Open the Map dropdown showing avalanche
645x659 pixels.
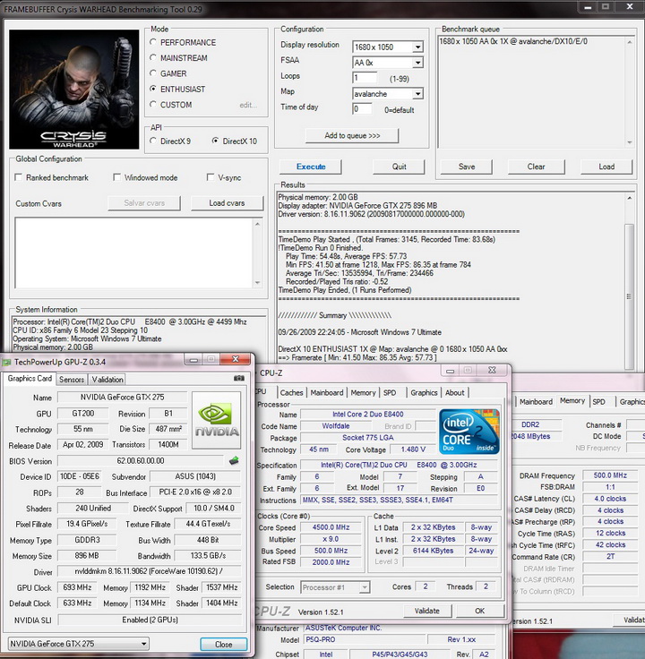coord(417,94)
